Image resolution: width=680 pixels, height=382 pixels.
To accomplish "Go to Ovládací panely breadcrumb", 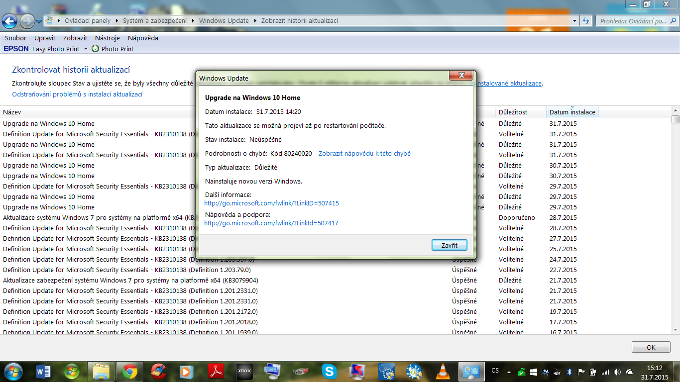I will click(x=88, y=21).
